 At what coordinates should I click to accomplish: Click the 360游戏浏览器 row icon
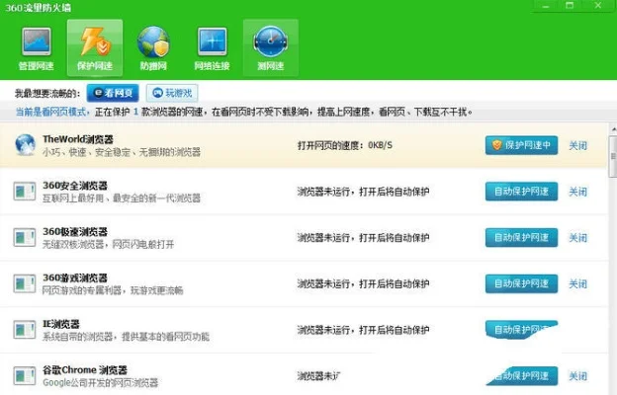point(25,283)
